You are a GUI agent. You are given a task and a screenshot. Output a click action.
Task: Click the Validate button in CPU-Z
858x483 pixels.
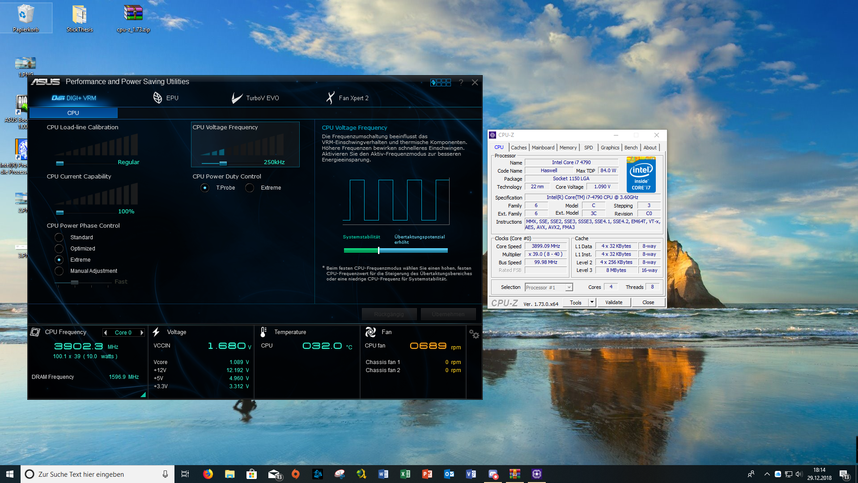tap(614, 303)
